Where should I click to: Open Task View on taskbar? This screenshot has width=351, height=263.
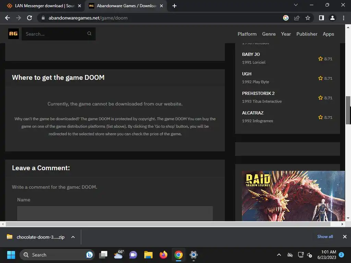(103, 255)
